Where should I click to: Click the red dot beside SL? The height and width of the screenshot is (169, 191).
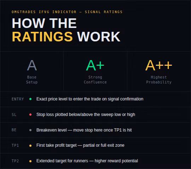30,115
